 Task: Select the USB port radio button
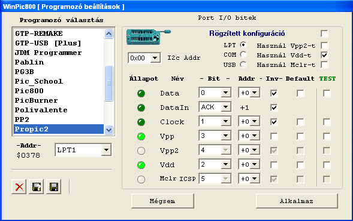[x=243, y=65]
